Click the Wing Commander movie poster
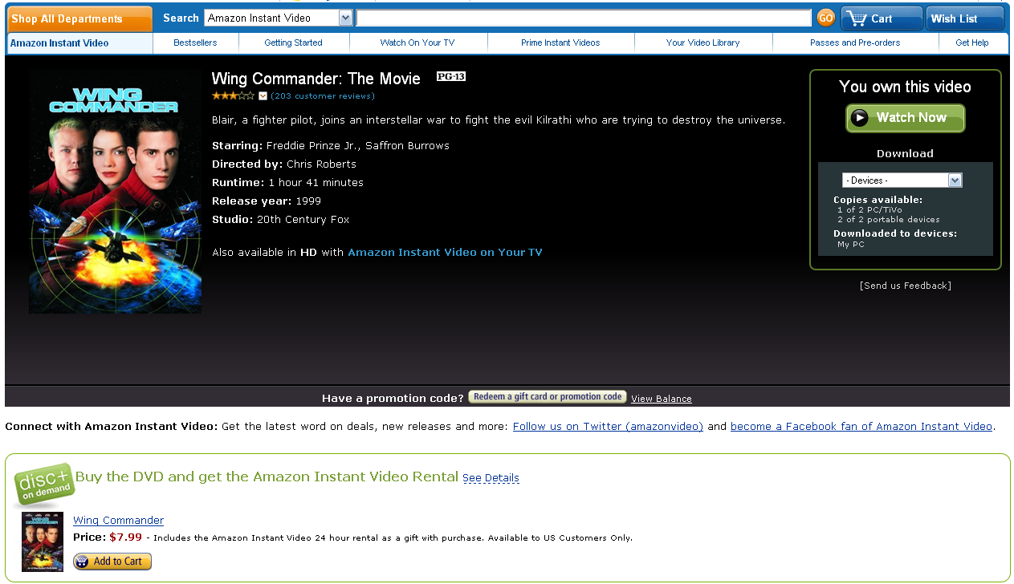1014x584 pixels. pyautogui.click(x=115, y=193)
